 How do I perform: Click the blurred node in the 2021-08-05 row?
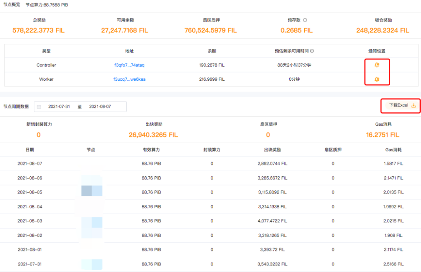[92, 192]
